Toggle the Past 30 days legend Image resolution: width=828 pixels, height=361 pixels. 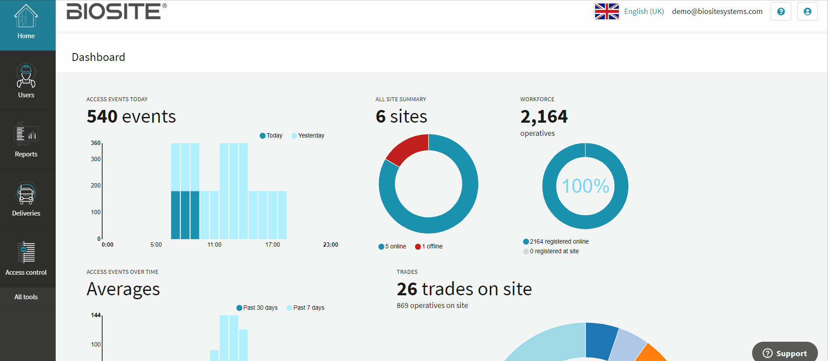[257, 308]
